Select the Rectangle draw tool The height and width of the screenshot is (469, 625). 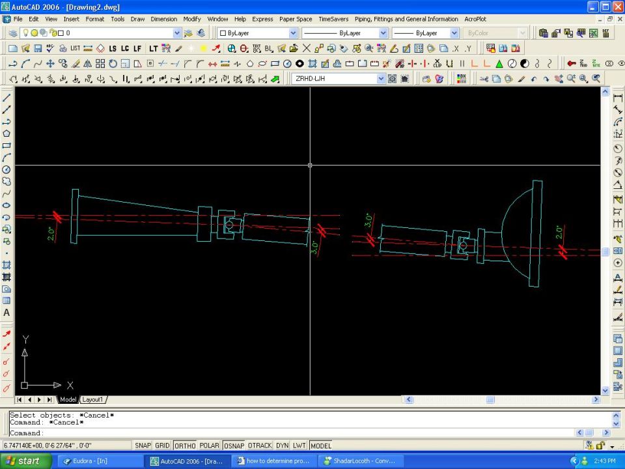[x=7, y=145]
